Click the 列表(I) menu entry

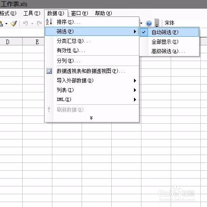point(92,90)
